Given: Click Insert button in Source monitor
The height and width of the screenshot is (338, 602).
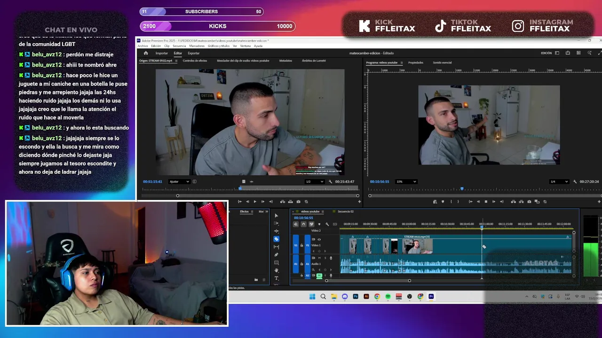Looking at the screenshot, I should pyautogui.click(x=283, y=202).
